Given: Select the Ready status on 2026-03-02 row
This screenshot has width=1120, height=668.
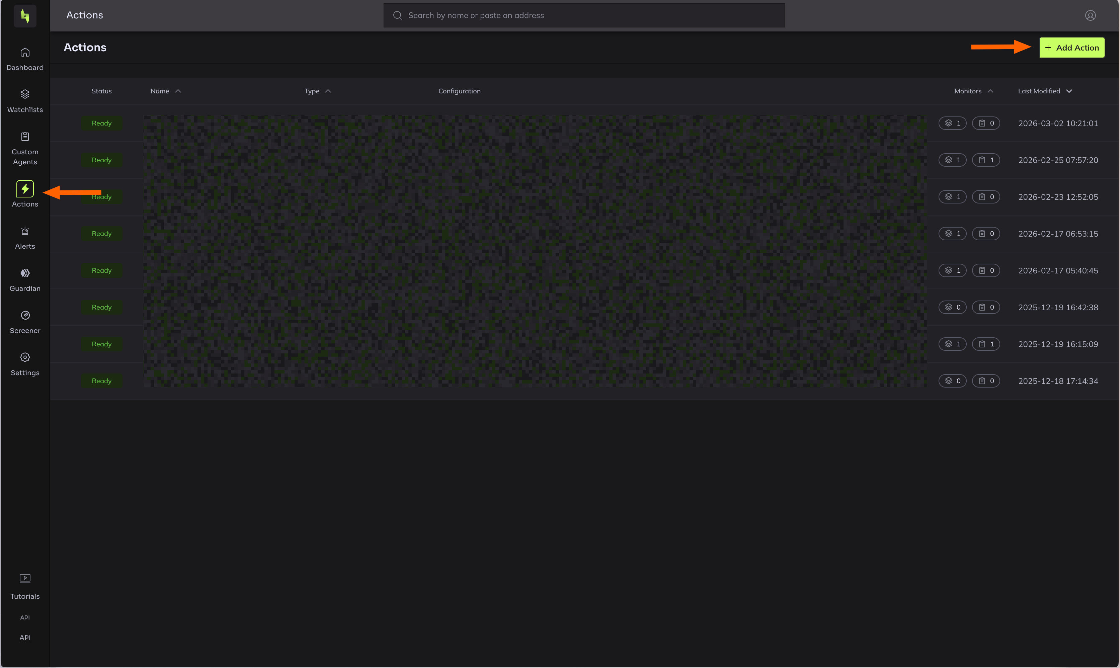Looking at the screenshot, I should (101, 123).
